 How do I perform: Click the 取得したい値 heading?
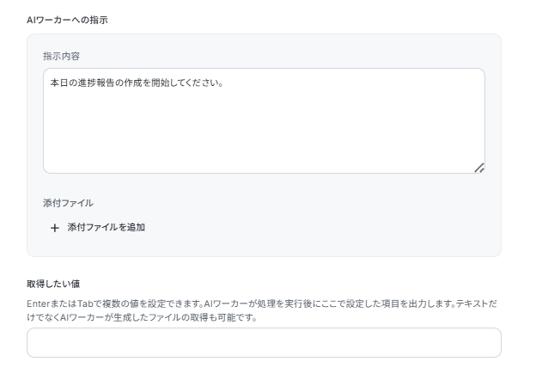tap(53, 284)
